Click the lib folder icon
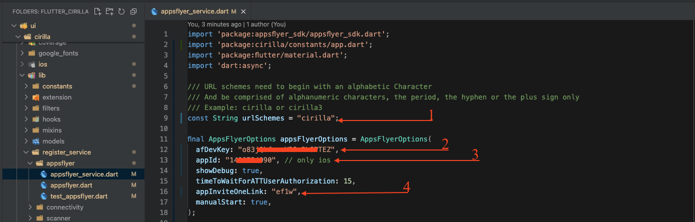695x222 pixels. [31, 75]
